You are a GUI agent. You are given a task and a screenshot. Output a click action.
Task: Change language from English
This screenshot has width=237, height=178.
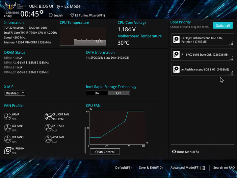pos(58,15)
